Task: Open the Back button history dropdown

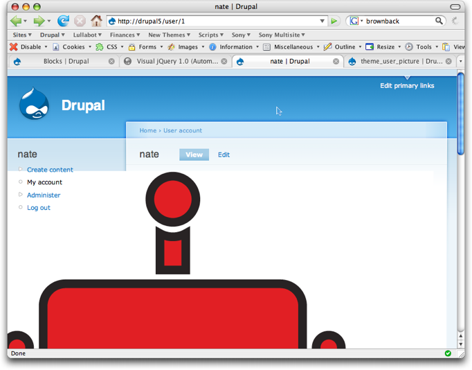Action: [x=26, y=21]
